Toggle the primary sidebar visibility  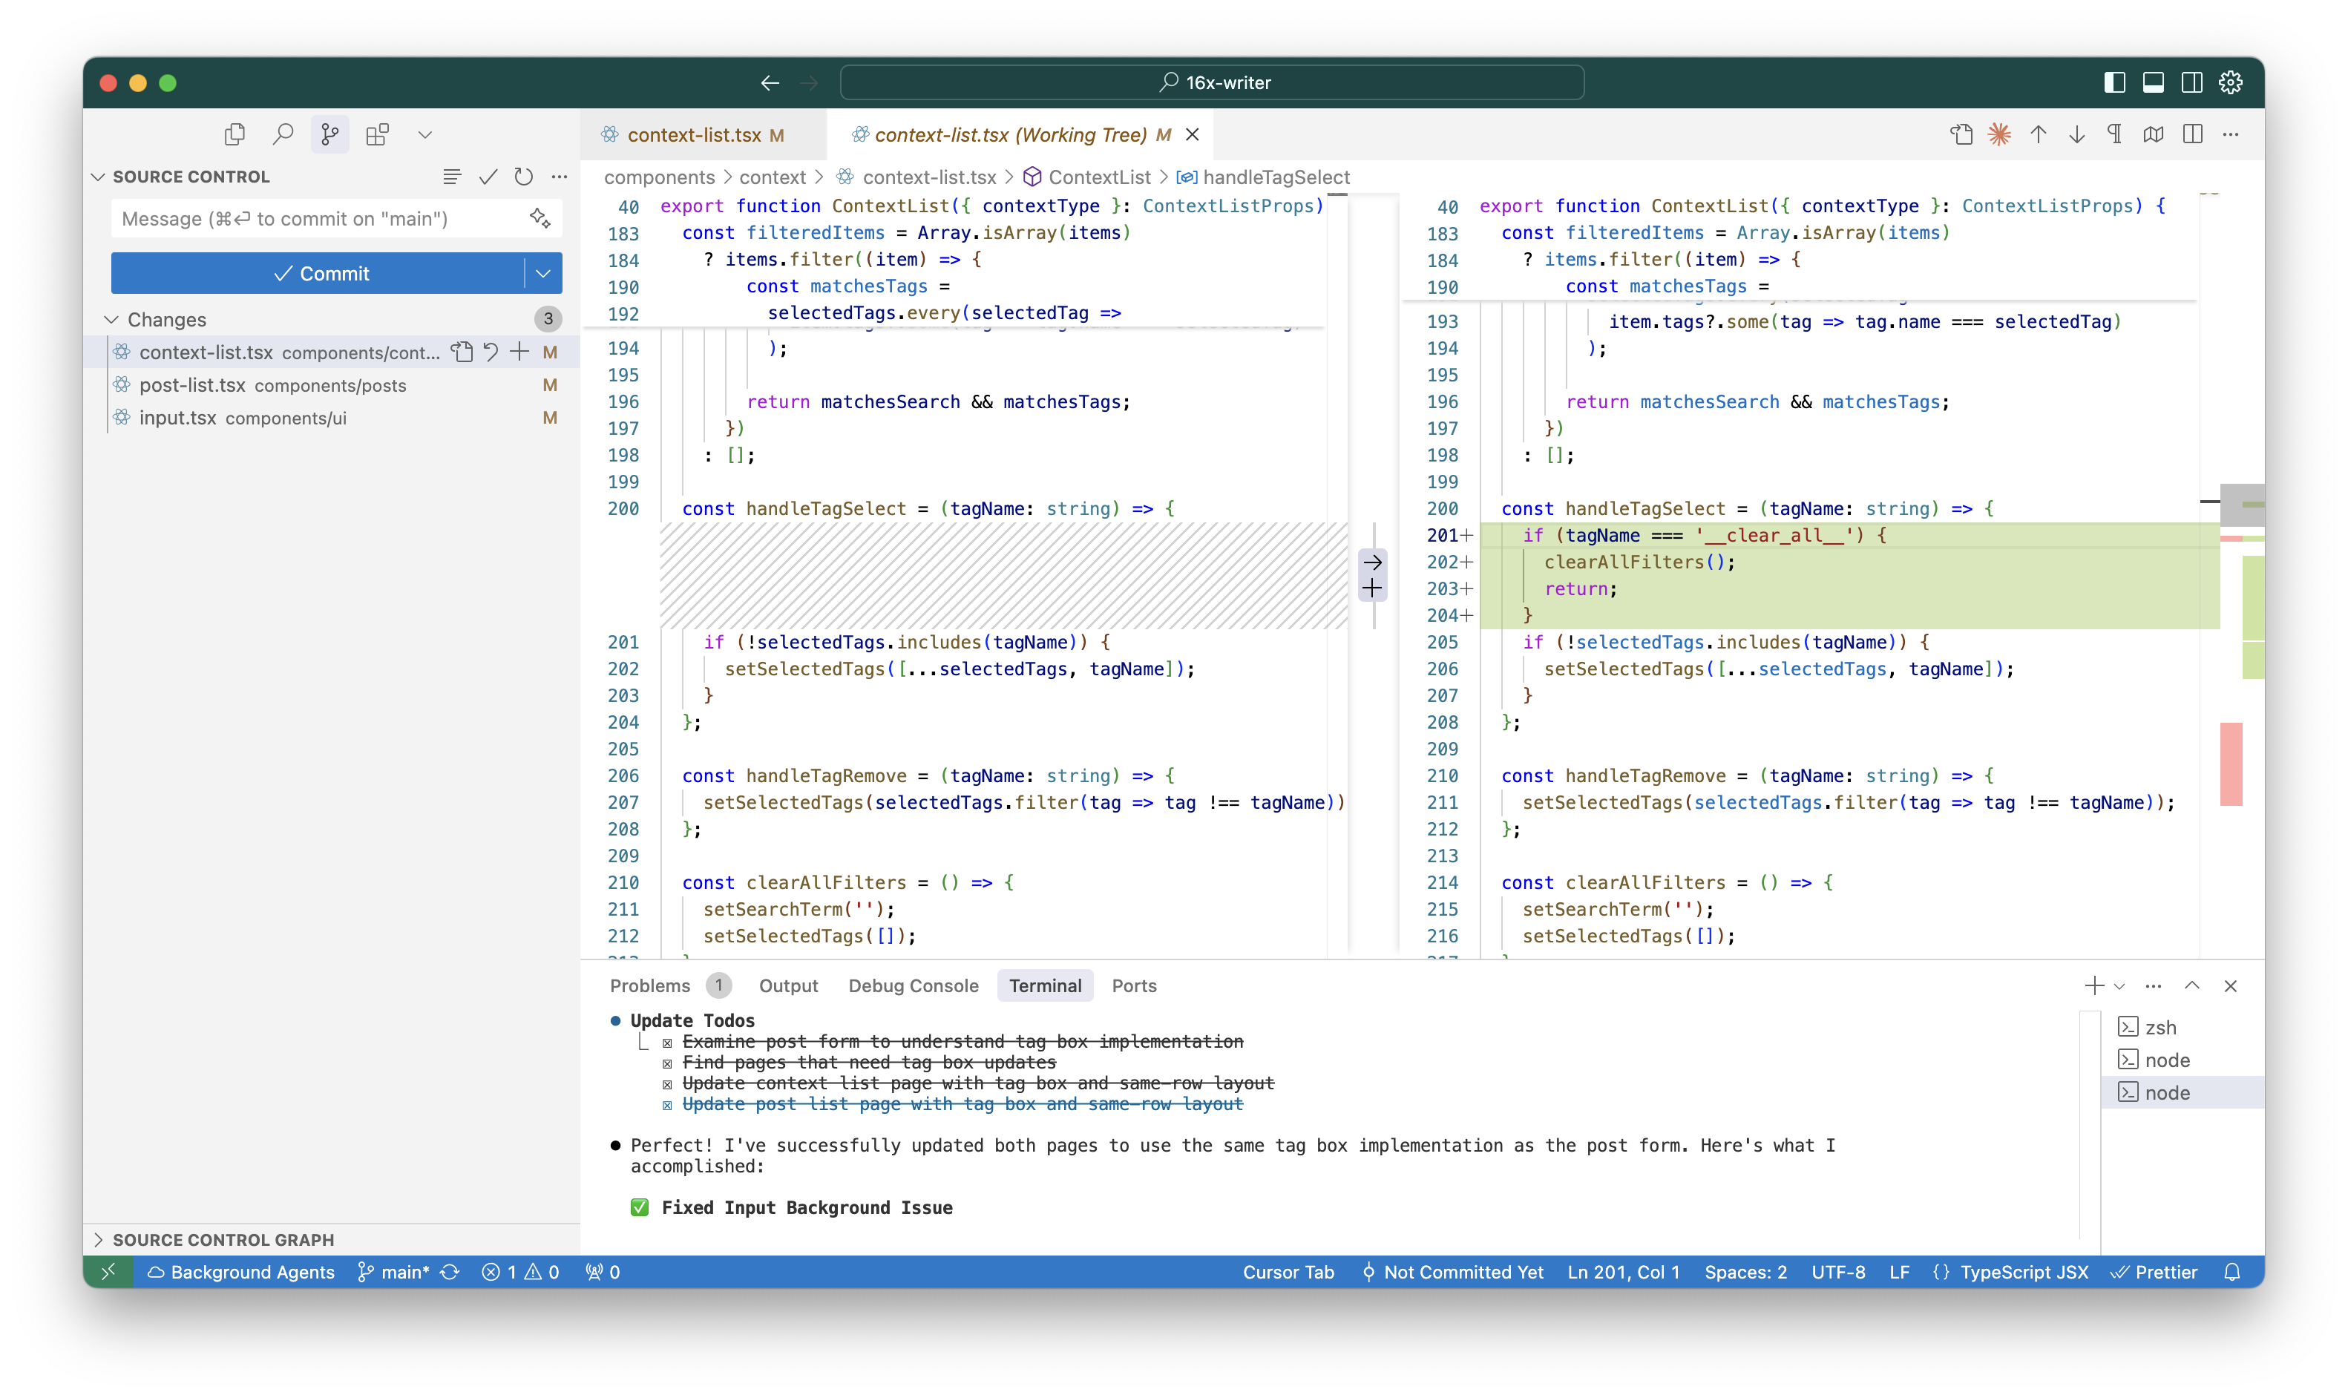2116,83
